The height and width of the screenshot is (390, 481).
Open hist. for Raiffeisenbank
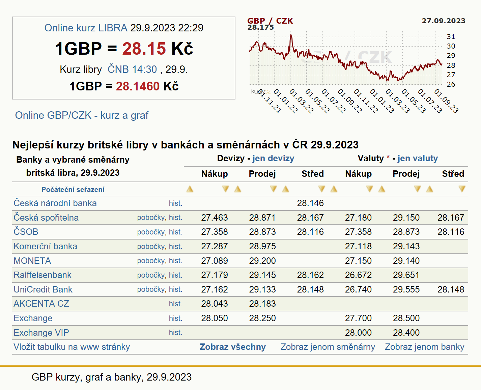[175, 275]
